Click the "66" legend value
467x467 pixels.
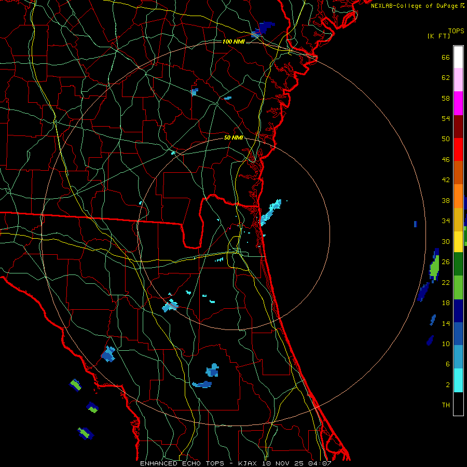click(x=446, y=57)
